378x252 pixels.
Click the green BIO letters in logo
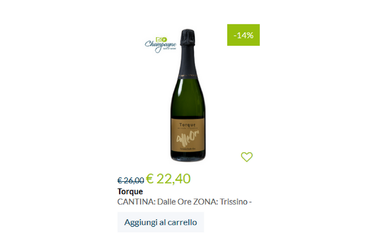(x=161, y=39)
